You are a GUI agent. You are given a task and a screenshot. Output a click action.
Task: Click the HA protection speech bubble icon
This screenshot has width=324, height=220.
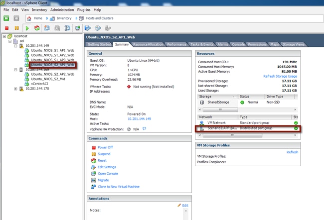click(x=145, y=128)
